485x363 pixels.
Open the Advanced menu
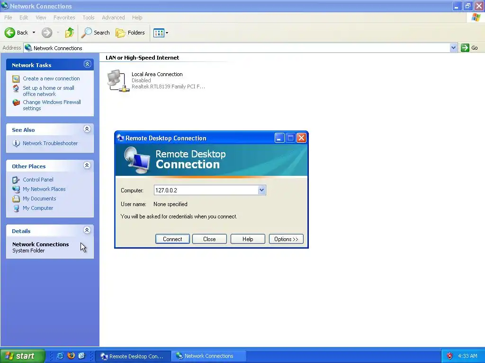[114, 17]
